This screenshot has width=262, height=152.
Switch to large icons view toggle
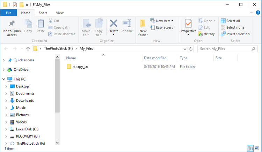point(257,148)
